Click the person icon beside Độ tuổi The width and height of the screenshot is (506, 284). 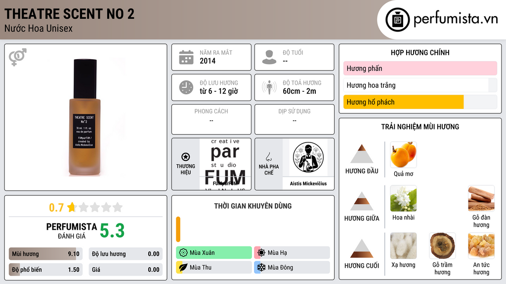(269, 57)
